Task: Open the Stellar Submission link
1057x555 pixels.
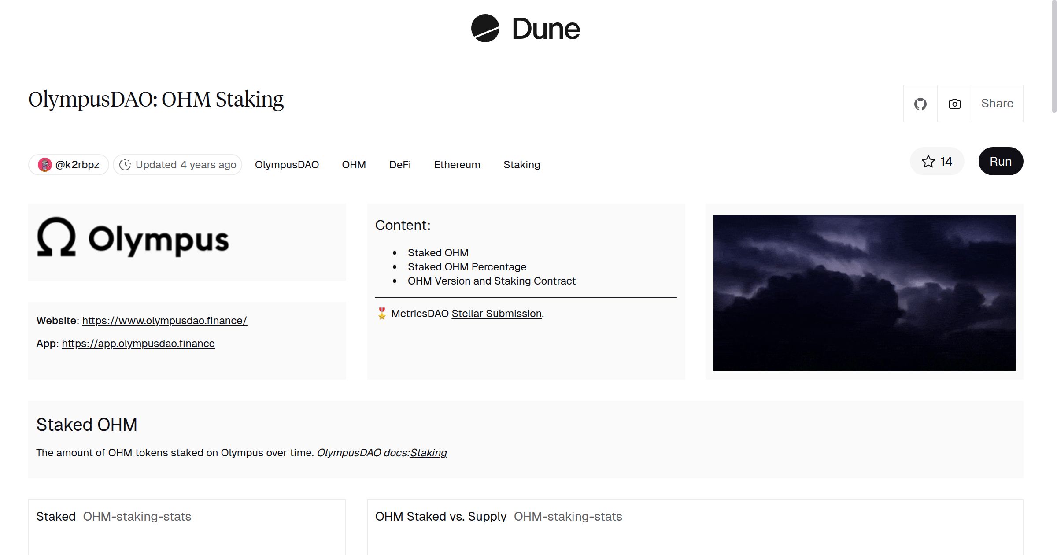Action: tap(495, 314)
